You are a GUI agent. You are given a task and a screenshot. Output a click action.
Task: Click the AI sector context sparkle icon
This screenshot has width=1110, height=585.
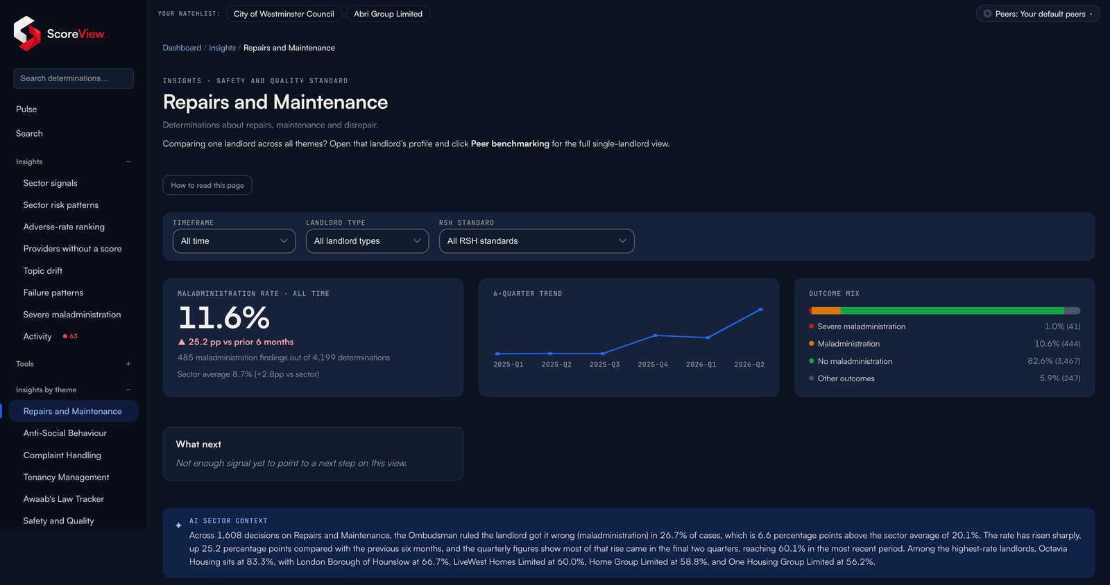[x=178, y=525]
